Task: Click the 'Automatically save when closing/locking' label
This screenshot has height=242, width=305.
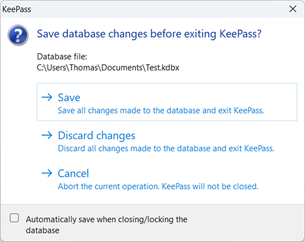Action: point(106,219)
